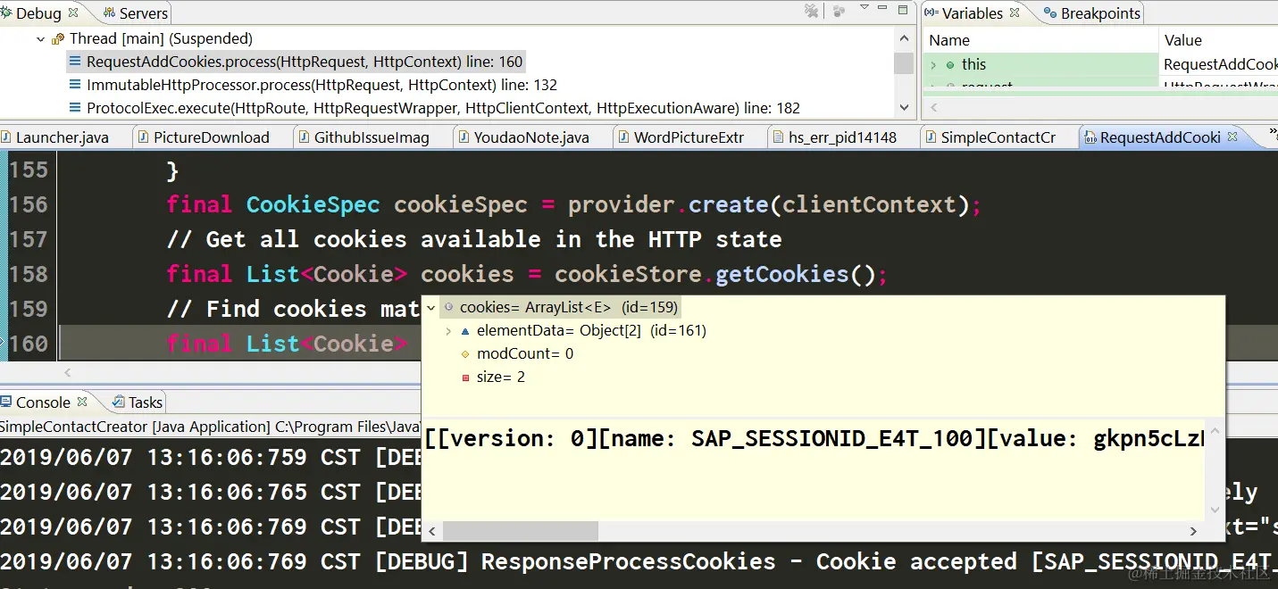Close the Debug view tab

pyautogui.click(x=73, y=12)
